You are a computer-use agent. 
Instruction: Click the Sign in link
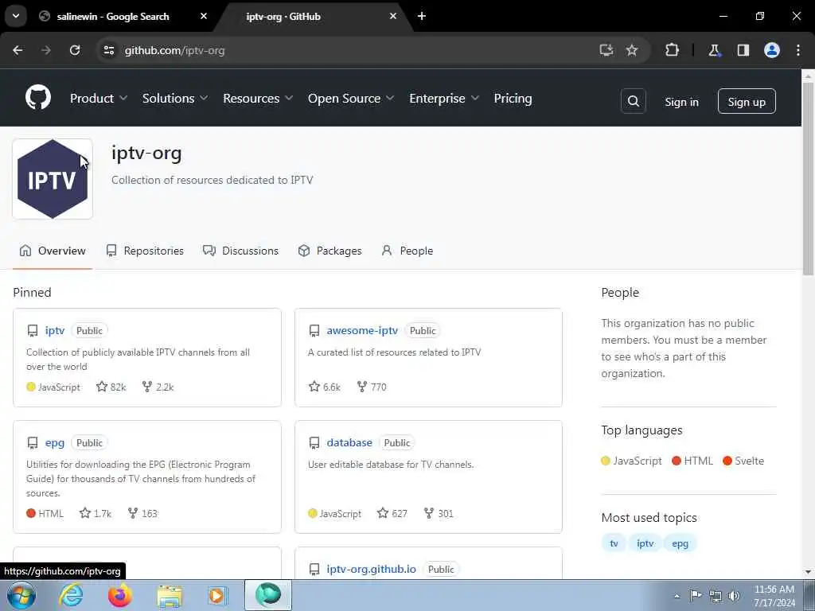(681, 102)
